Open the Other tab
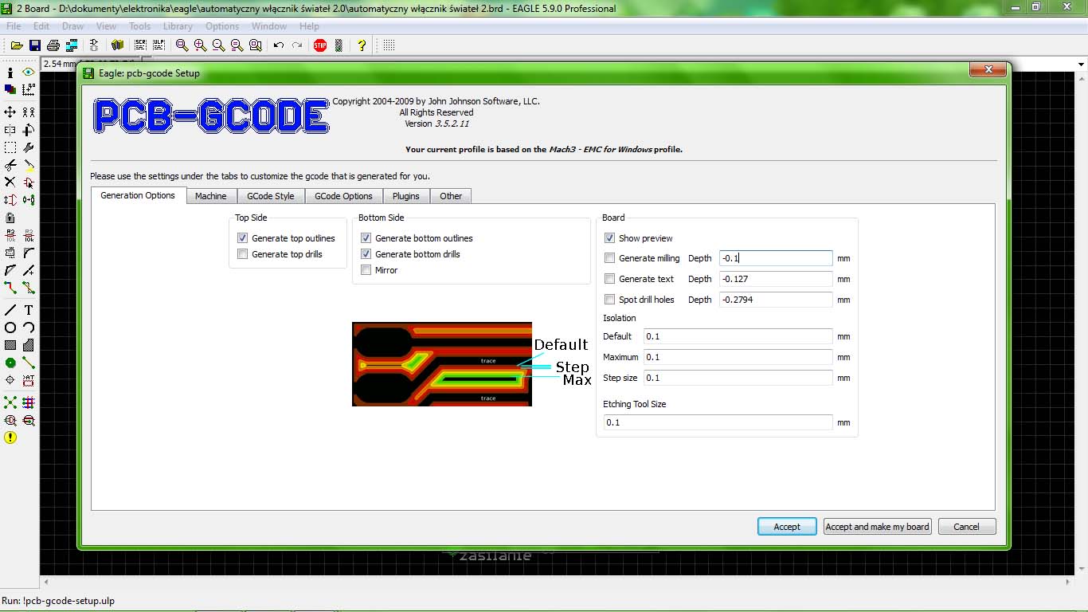Image resolution: width=1088 pixels, height=612 pixels. 451,196
